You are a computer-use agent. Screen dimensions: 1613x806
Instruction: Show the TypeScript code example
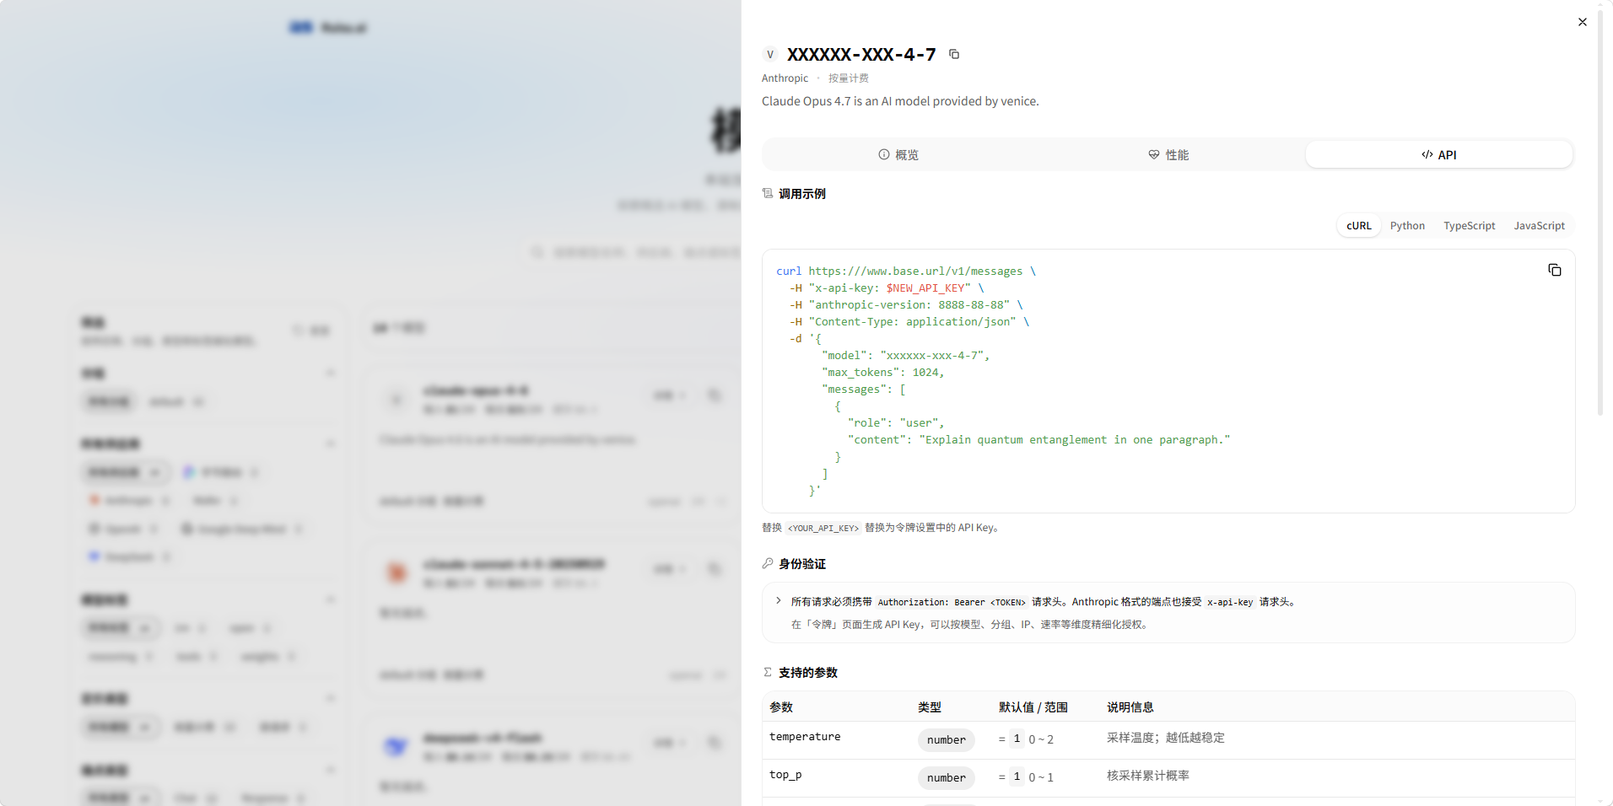1469,226
